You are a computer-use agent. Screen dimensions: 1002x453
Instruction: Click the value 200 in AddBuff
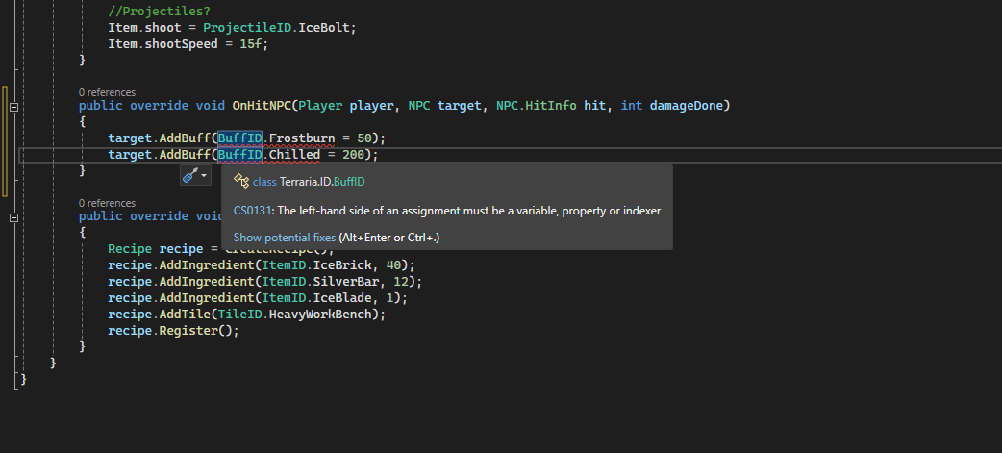[353, 155]
